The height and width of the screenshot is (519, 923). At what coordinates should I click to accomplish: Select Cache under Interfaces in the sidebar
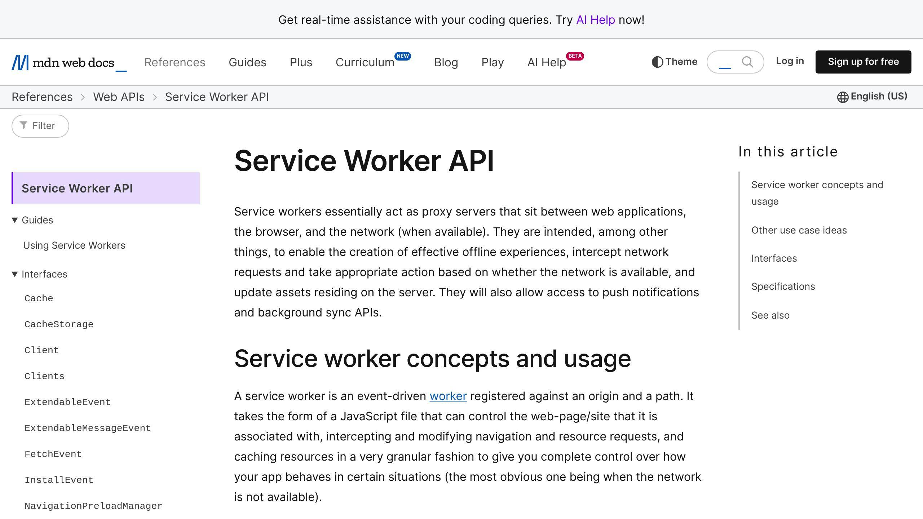coord(39,298)
